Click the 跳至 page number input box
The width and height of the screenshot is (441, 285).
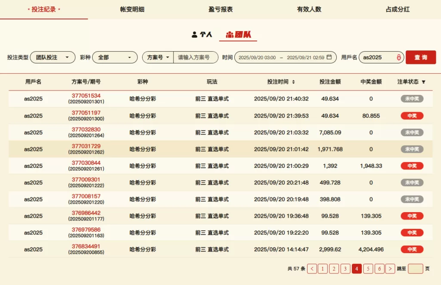point(415,269)
